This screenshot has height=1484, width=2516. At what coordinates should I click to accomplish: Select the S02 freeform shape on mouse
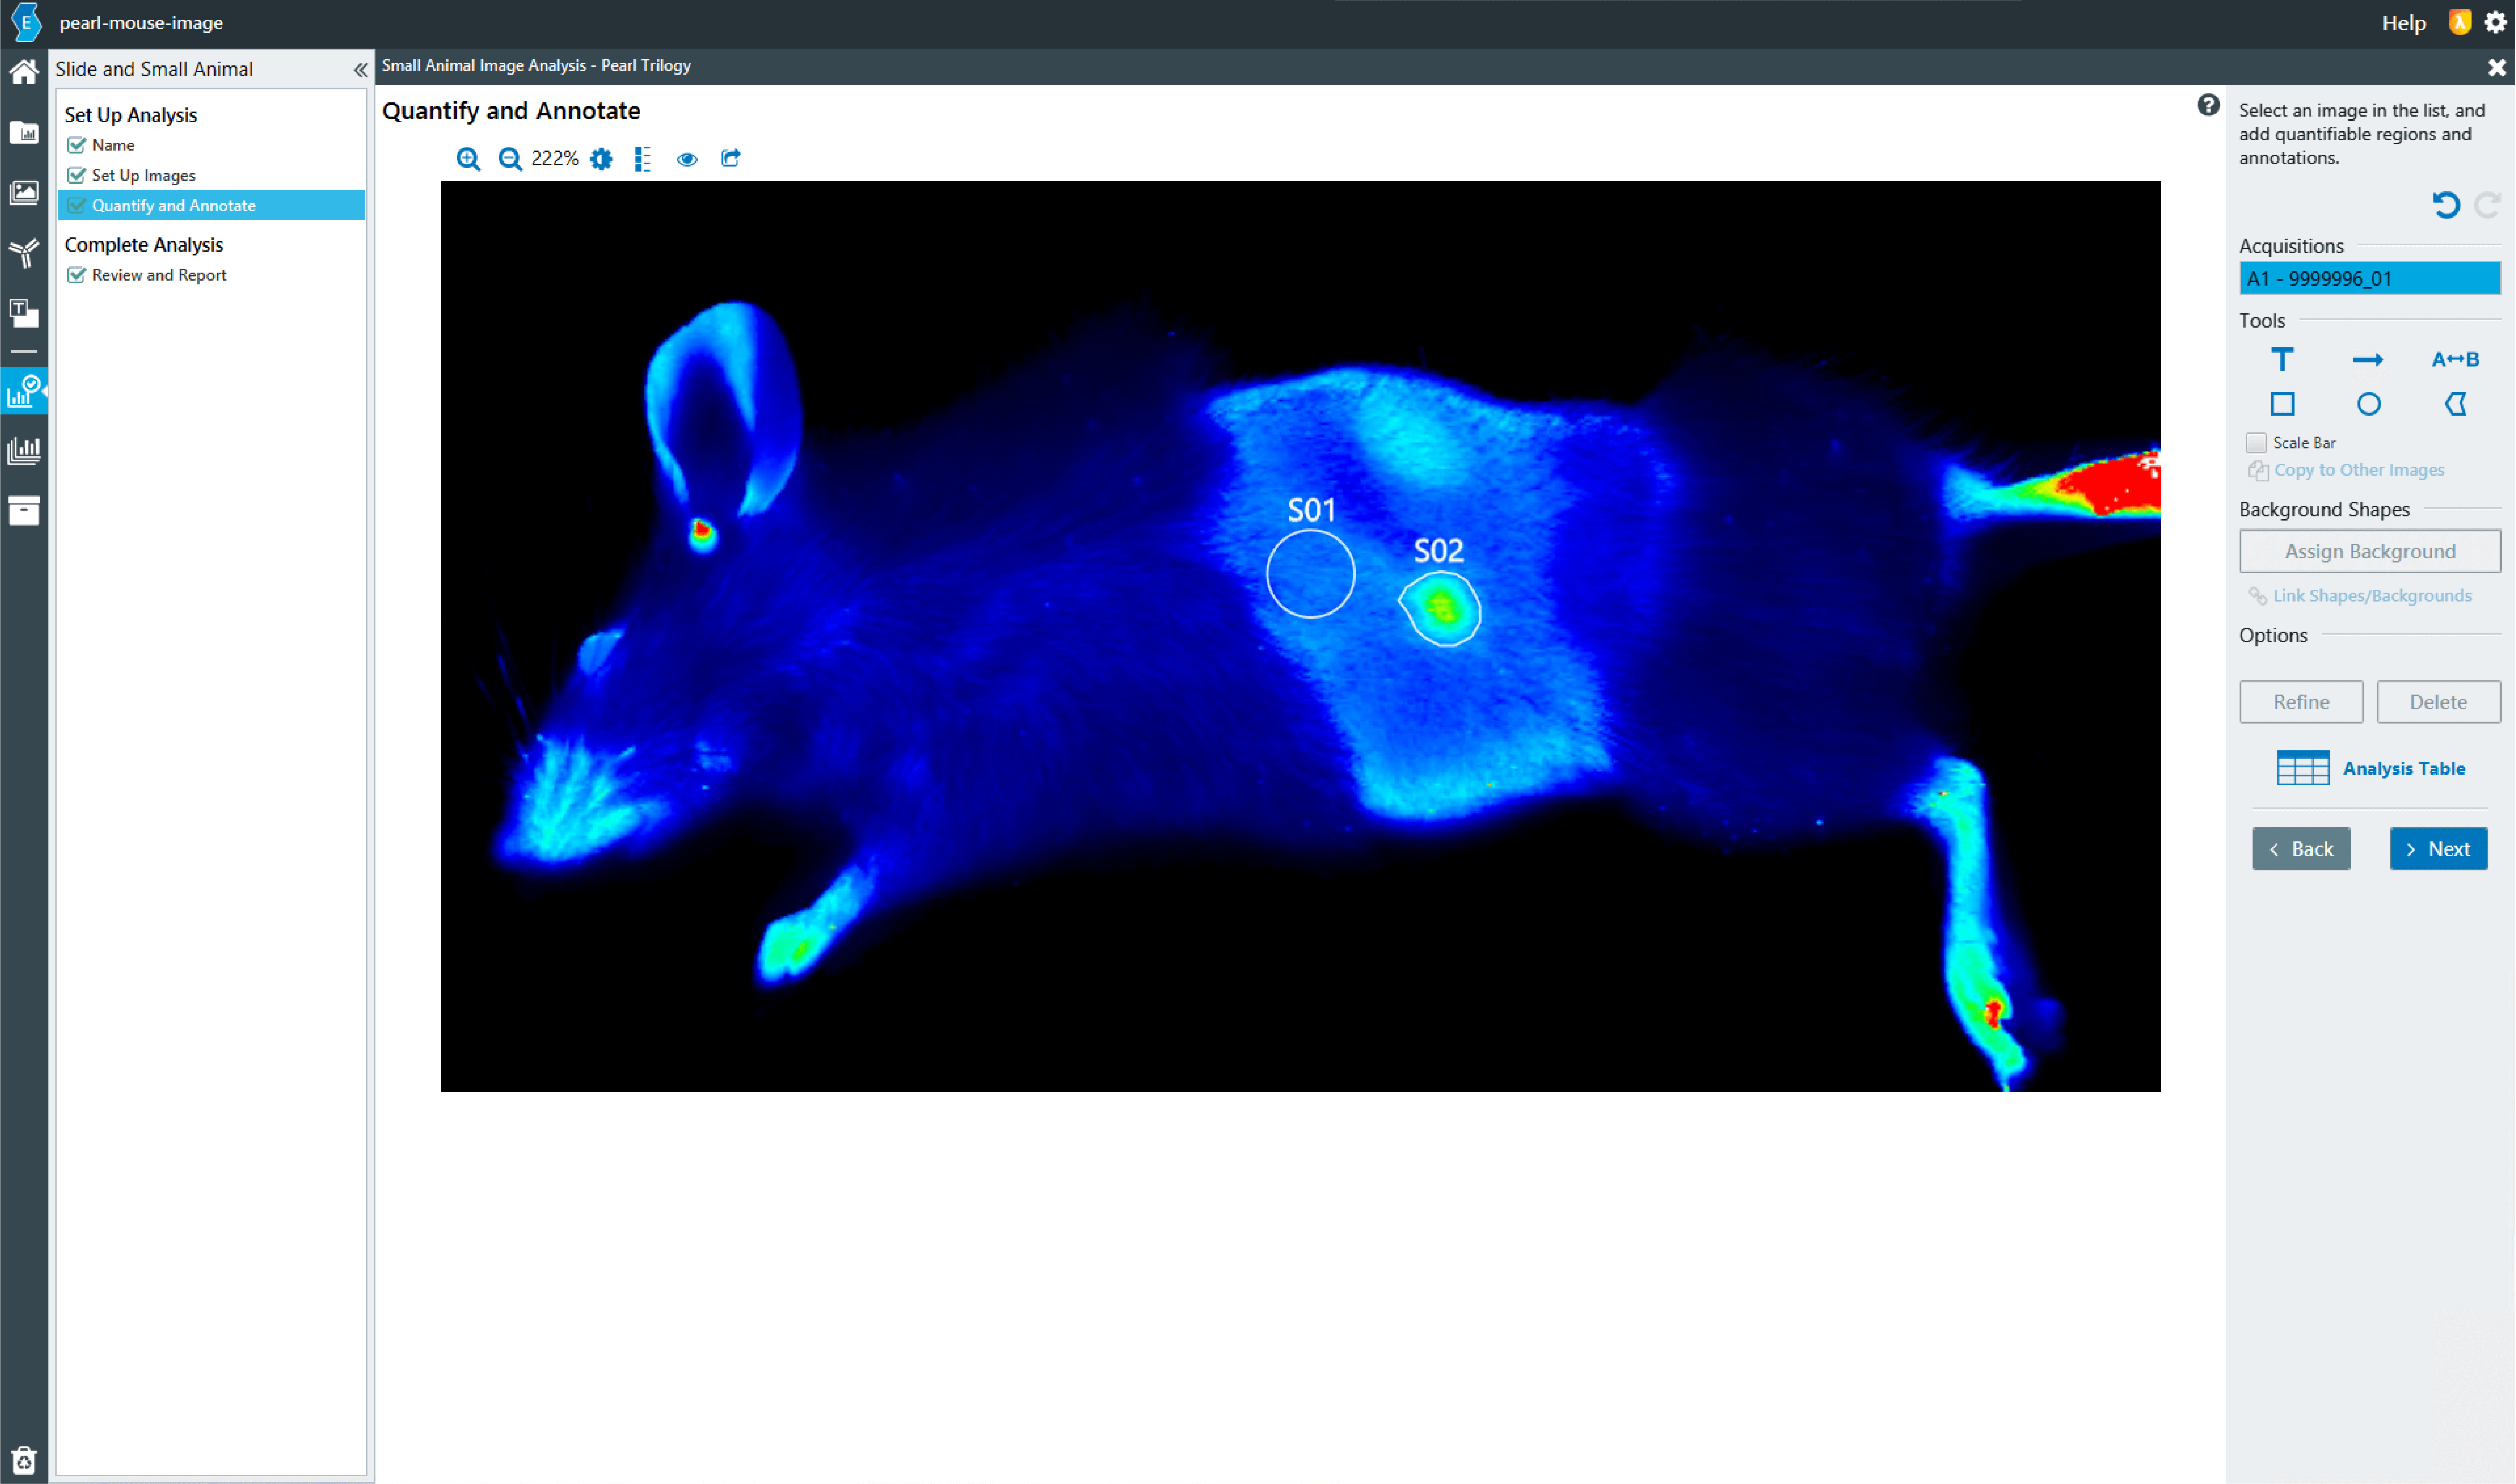1440,608
